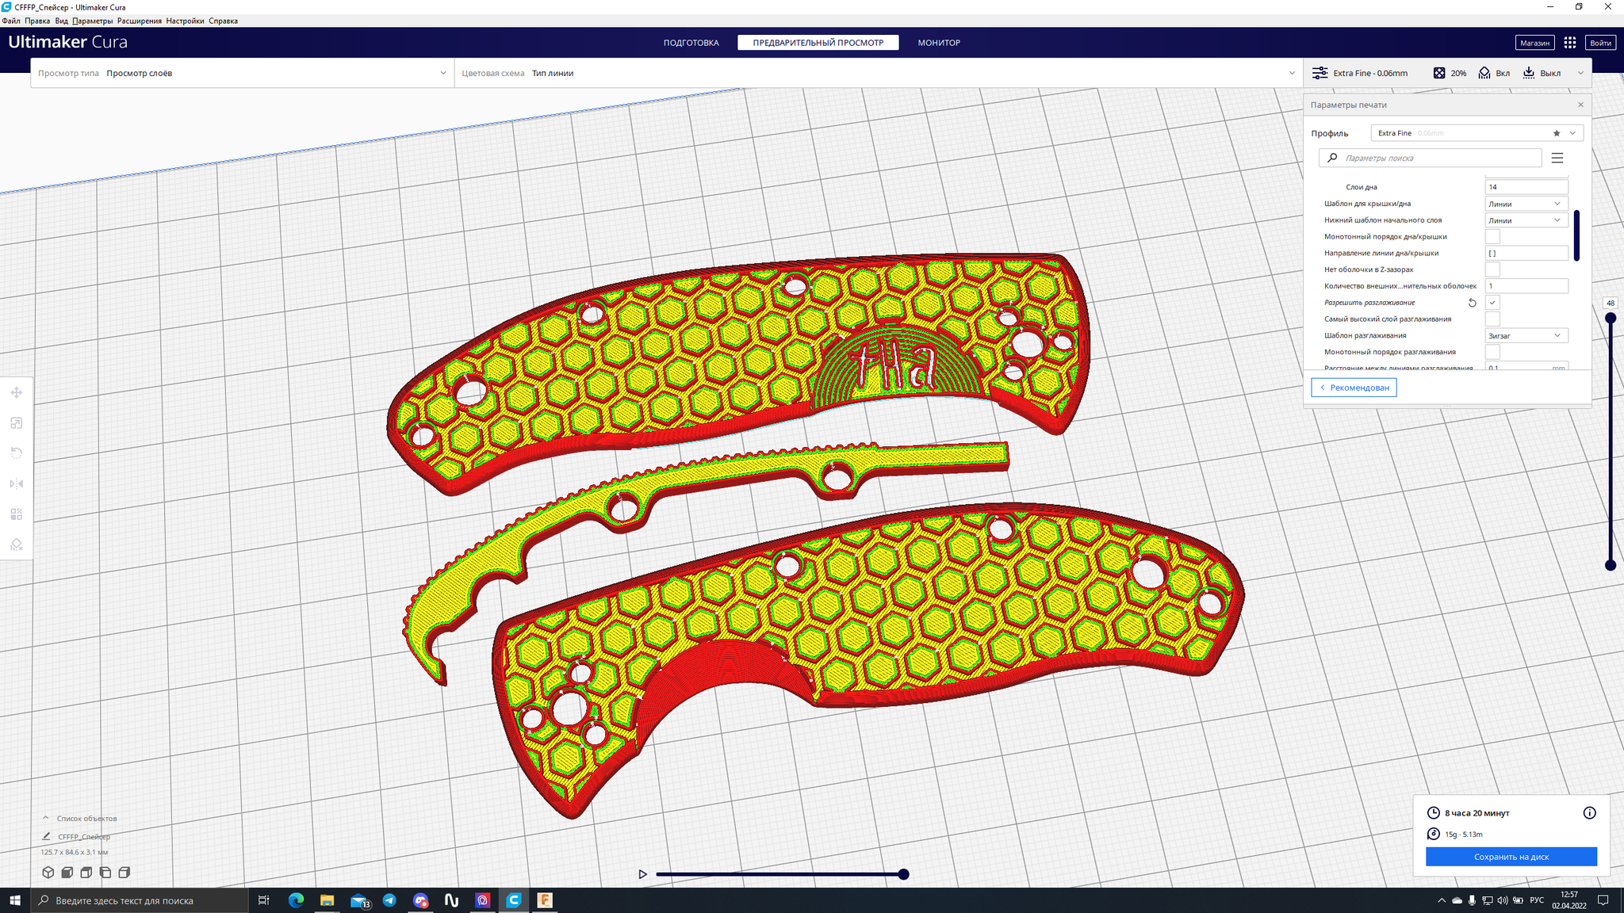
Task: Click the Войти sign-in button
Action: [1600, 43]
